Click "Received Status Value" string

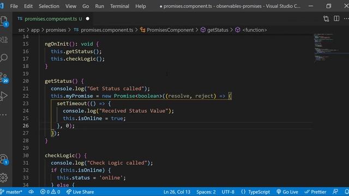coord(134,111)
